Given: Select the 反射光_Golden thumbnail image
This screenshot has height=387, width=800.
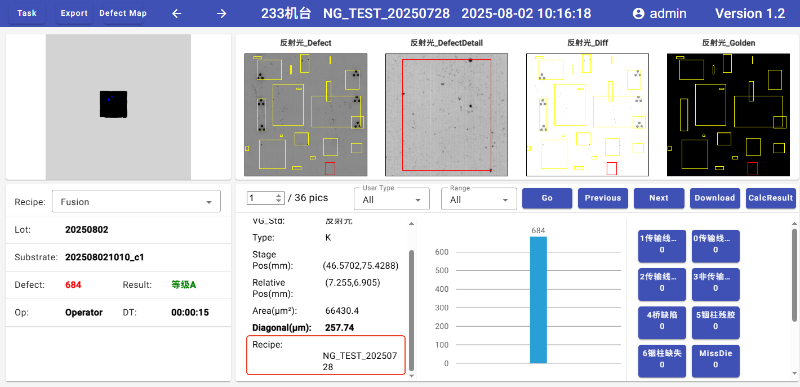Looking at the screenshot, I should pyautogui.click(x=728, y=115).
